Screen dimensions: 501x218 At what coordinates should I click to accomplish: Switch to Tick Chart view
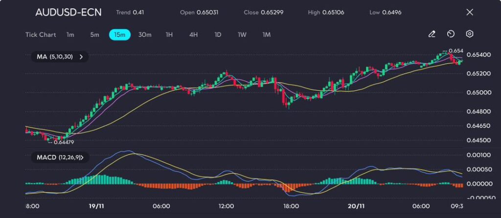[41, 35]
